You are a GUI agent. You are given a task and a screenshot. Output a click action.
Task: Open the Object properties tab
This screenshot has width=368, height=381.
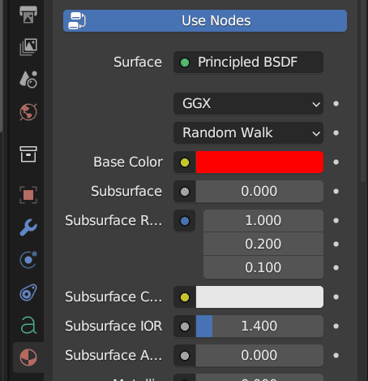[x=28, y=195]
